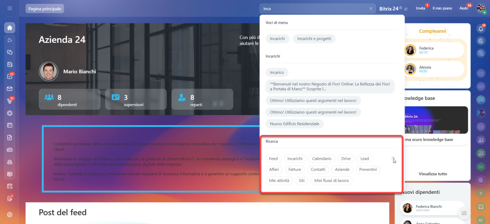Search in Mie attività chip
Screen dimensions: 490x224
coord(279,180)
